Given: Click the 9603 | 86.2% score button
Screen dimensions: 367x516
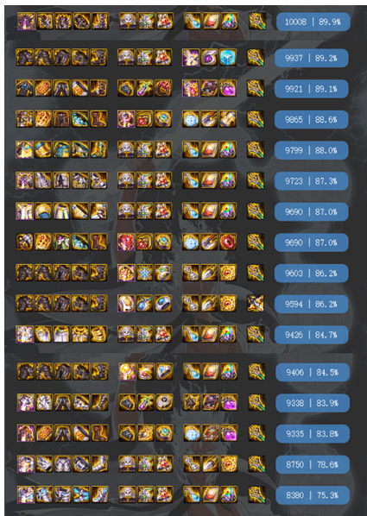Looking at the screenshot, I should click(312, 274).
